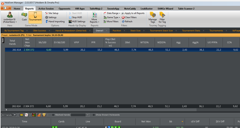The height and width of the screenshot is (128, 240).
Task: Open the Home ribbon tab
Action: (x=17, y=9)
